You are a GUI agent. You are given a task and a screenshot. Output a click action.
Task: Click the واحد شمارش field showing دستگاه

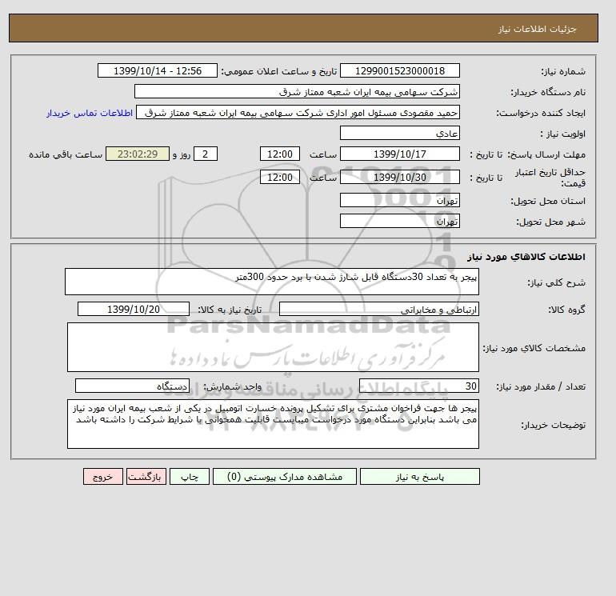[x=132, y=386]
